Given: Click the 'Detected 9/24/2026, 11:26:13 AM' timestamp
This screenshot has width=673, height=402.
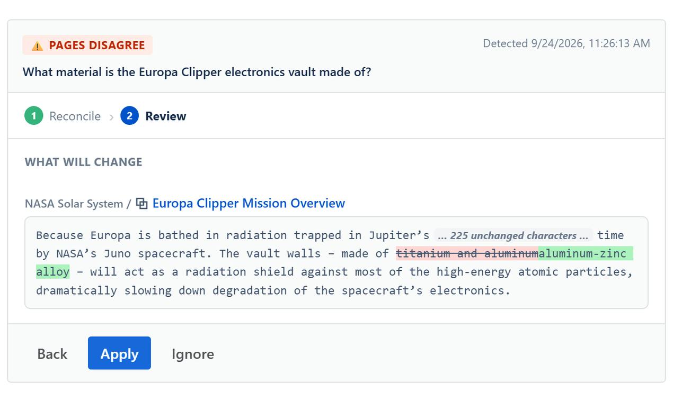Looking at the screenshot, I should click(566, 43).
